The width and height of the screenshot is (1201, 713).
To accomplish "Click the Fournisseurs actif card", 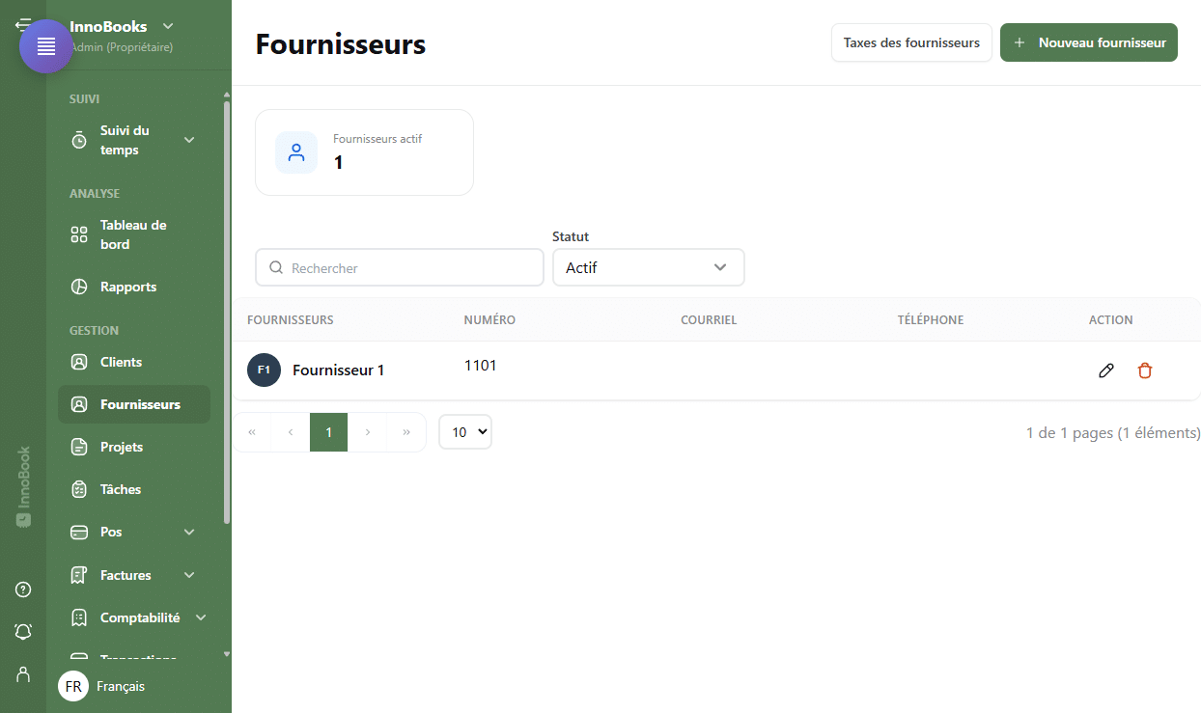I will 364,152.
